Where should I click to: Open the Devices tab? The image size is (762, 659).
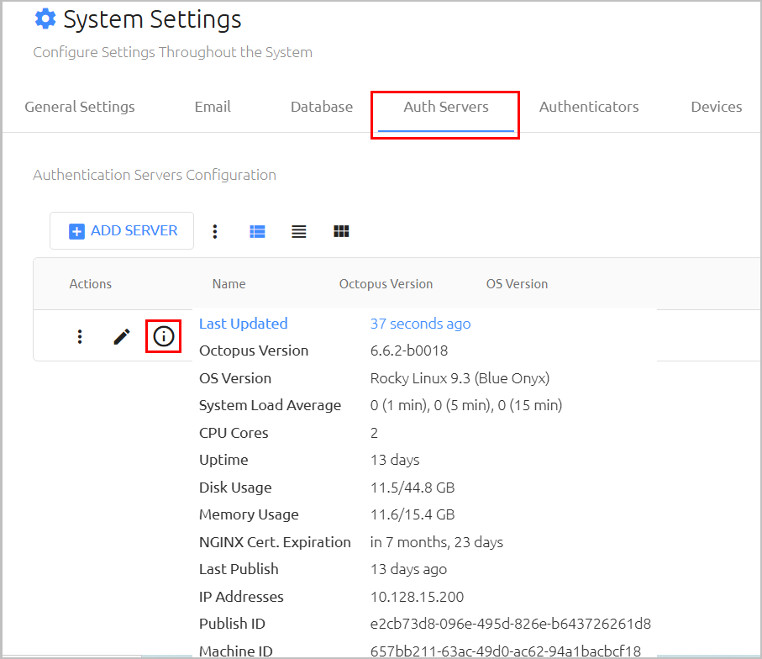click(x=717, y=107)
